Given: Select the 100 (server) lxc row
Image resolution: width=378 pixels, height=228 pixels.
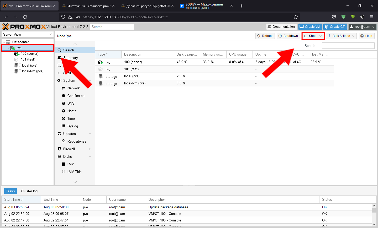Looking at the screenshot, I should point(215,62).
